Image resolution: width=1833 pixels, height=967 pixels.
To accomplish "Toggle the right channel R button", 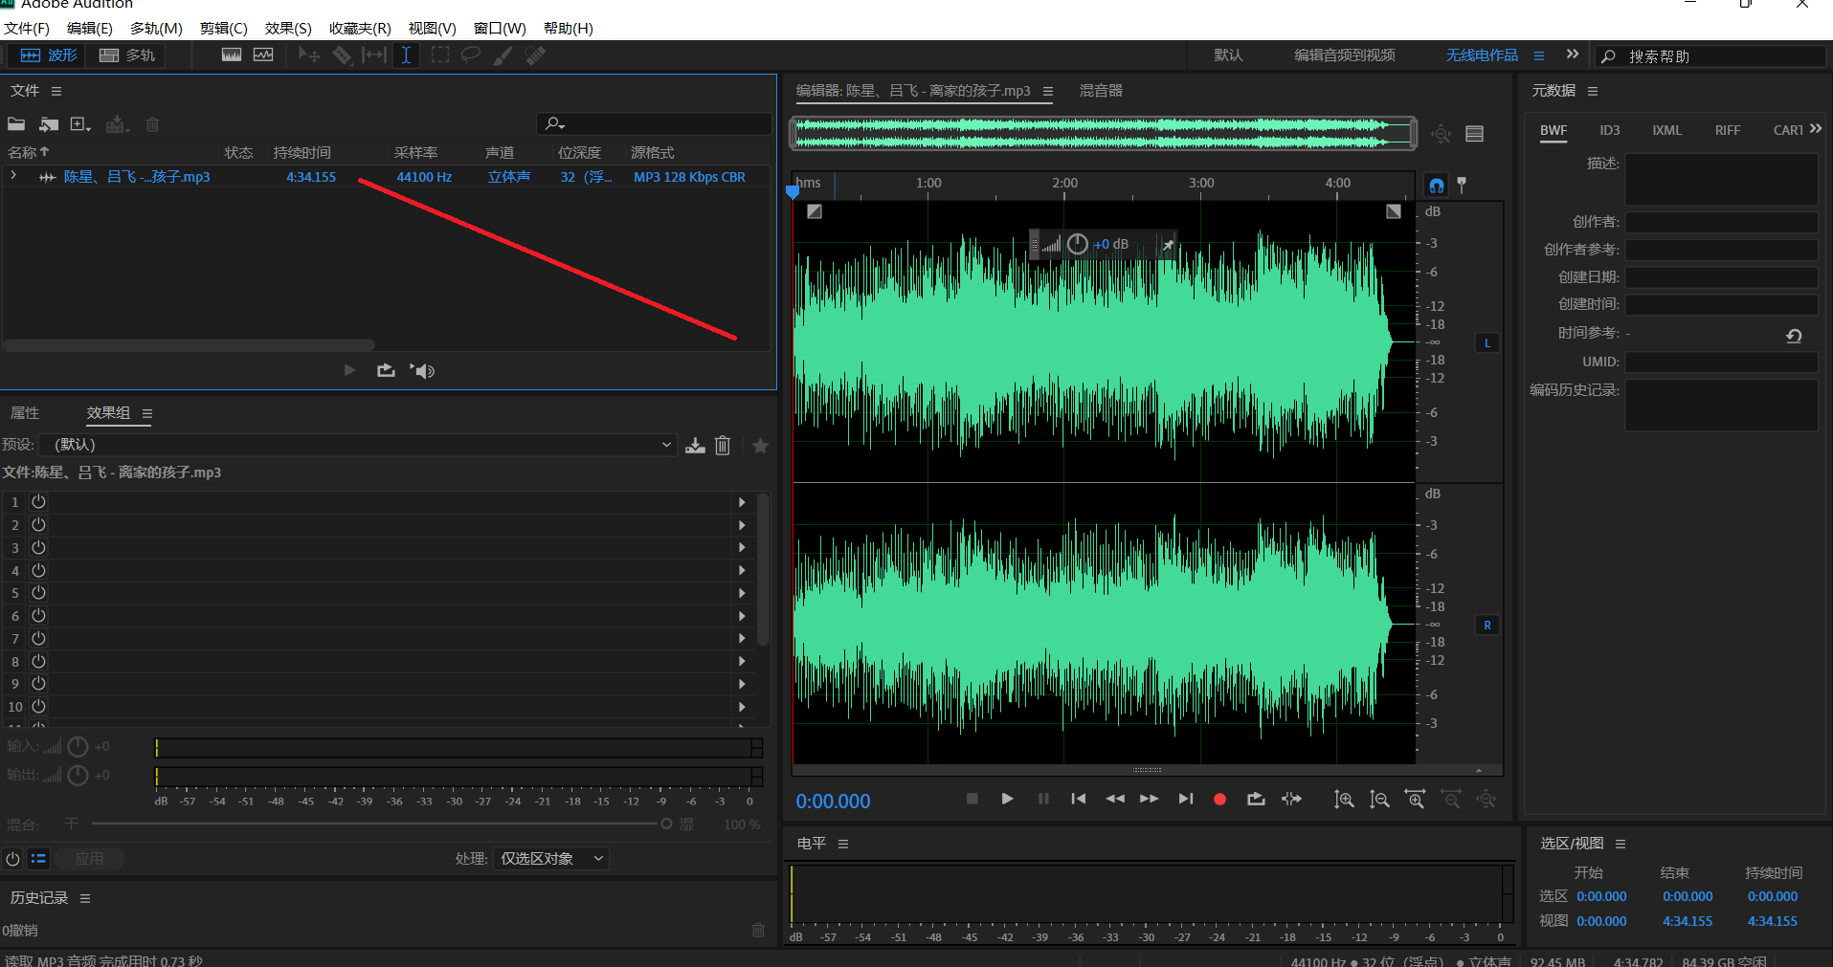I will (1487, 625).
